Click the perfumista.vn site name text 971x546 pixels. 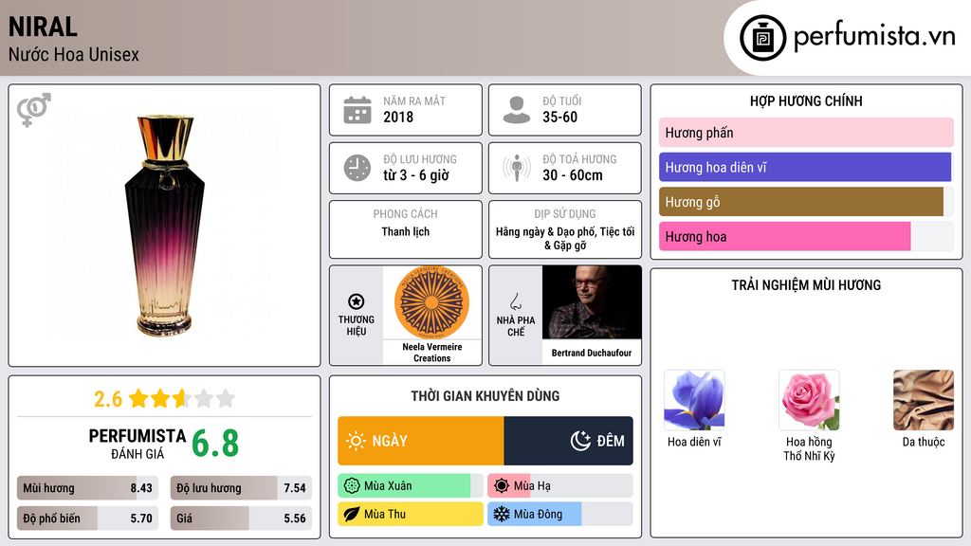coord(874,37)
